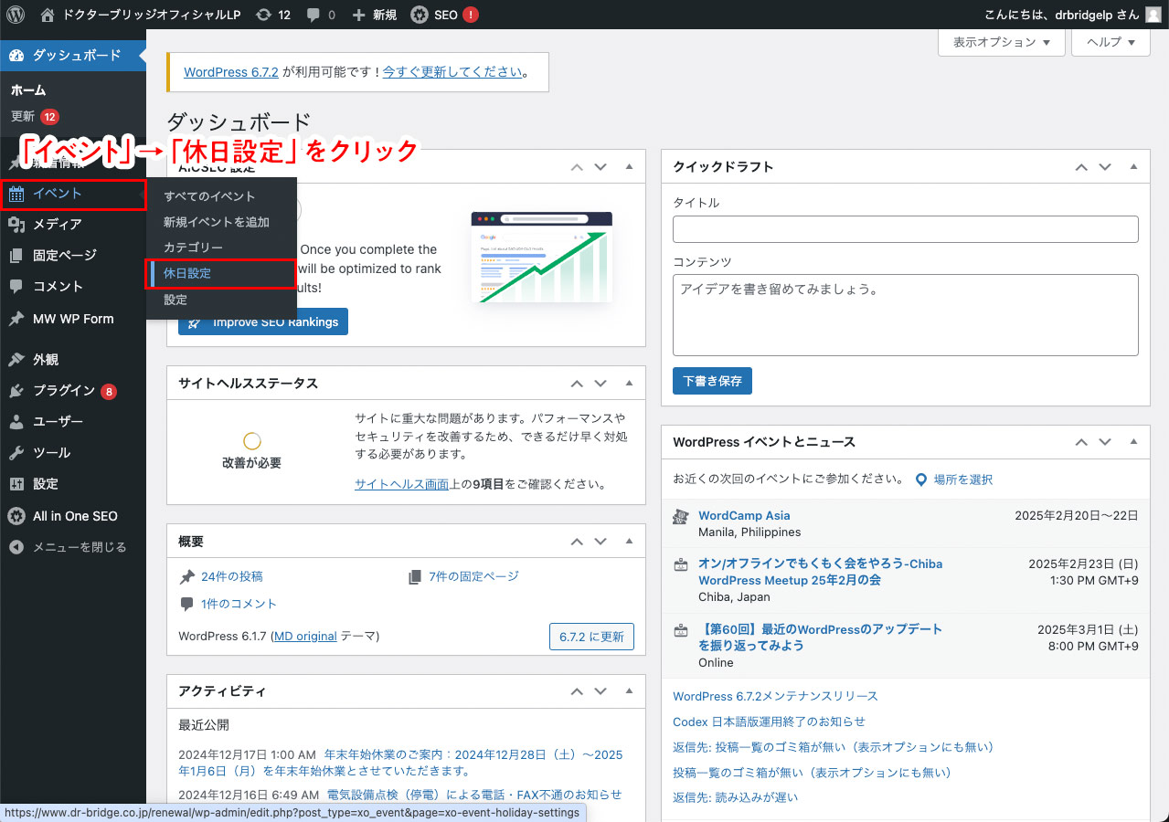Collapse the アクティビティ panel

point(629,691)
